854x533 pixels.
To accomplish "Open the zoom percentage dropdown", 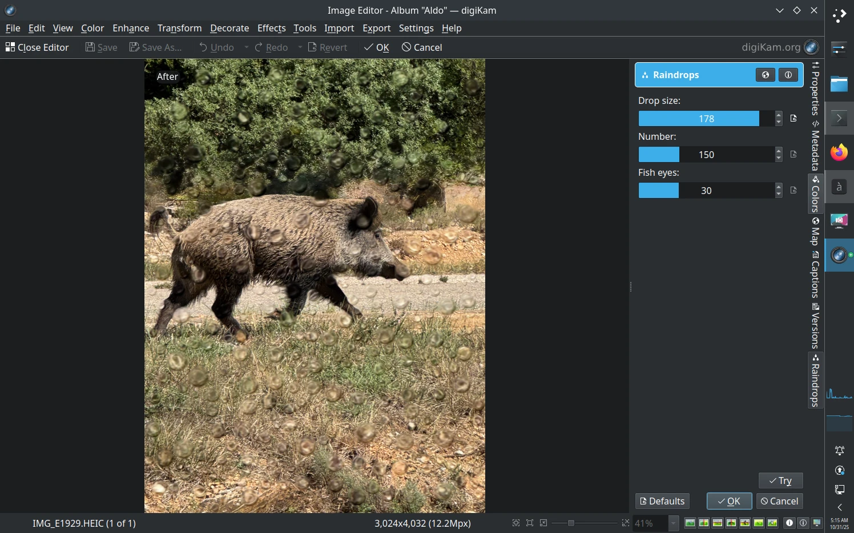I will (x=672, y=523).
